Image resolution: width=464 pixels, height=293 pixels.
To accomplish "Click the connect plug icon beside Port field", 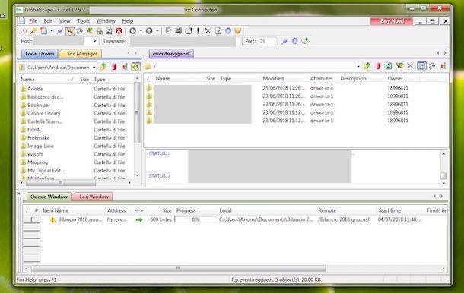I will pos(284,41).
